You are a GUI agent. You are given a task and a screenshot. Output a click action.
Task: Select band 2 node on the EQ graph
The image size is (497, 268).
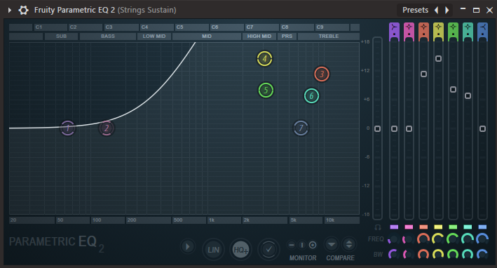(107, 128)
